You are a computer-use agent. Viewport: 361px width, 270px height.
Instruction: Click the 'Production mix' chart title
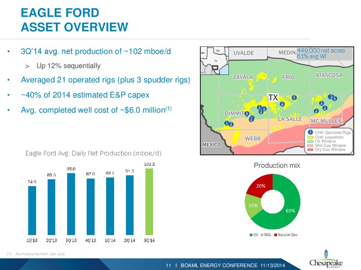pos(277,165)
